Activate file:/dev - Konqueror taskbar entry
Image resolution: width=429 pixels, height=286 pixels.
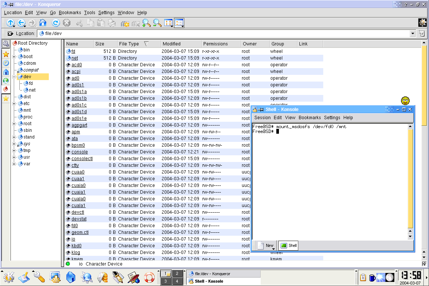click(x=223, y=274)
